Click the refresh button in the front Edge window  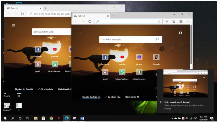point(90,21)
